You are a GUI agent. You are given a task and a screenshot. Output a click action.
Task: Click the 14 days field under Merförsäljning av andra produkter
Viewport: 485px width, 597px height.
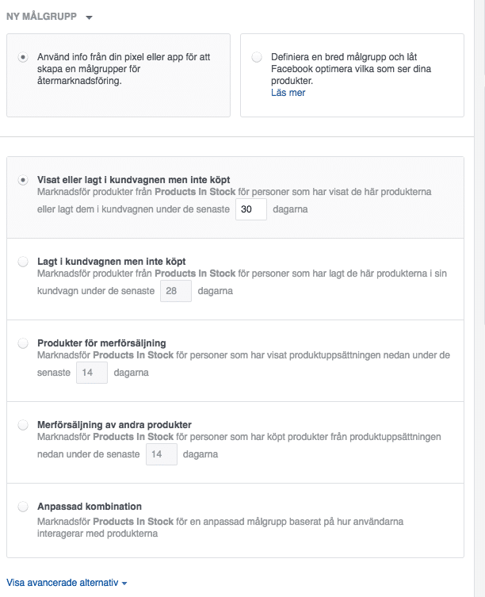coord(162,454)
